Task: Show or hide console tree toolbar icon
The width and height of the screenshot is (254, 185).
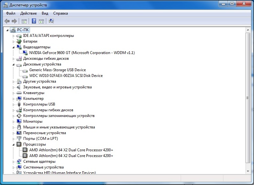Action: click(24, 21)
